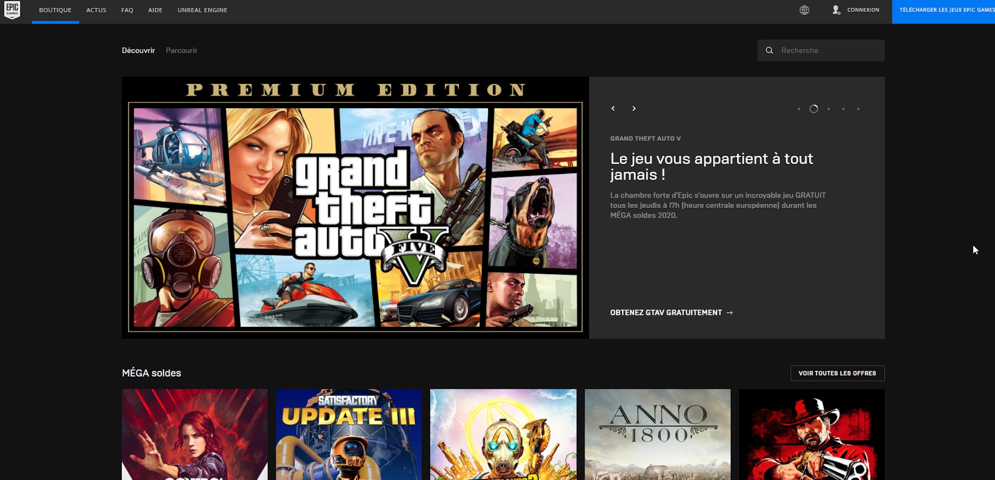Open the Boutique menu item
Screen dimensions: 995x480
click(55, 10)
